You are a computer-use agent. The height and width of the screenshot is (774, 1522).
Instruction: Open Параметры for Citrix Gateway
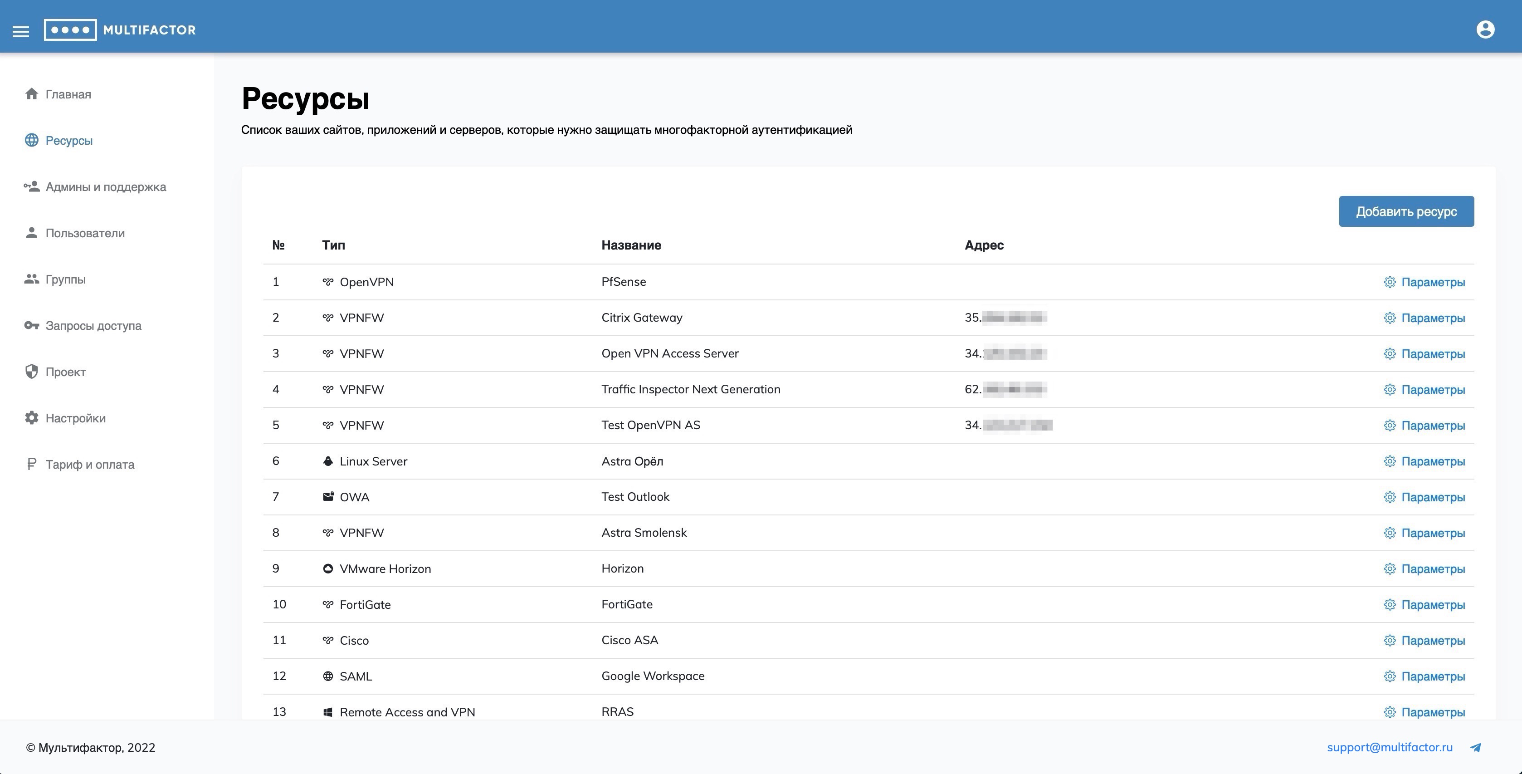(1432, 318)
